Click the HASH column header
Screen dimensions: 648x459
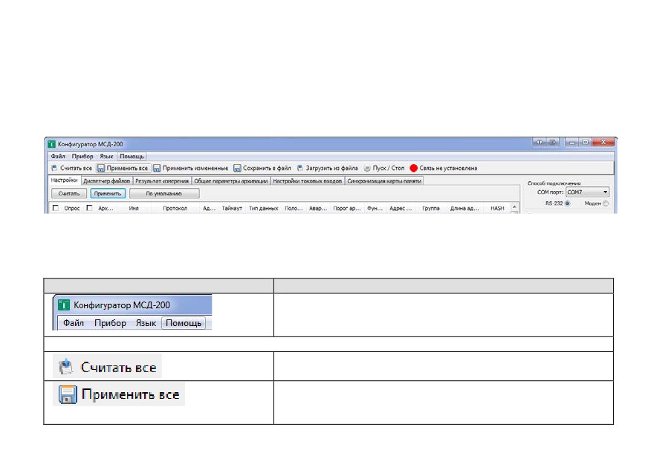497,208
